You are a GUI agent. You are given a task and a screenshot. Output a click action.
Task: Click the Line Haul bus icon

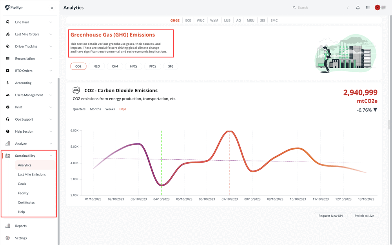[x=8, y=22]
